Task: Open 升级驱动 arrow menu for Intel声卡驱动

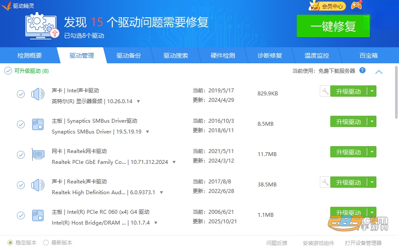Action: 372,91
